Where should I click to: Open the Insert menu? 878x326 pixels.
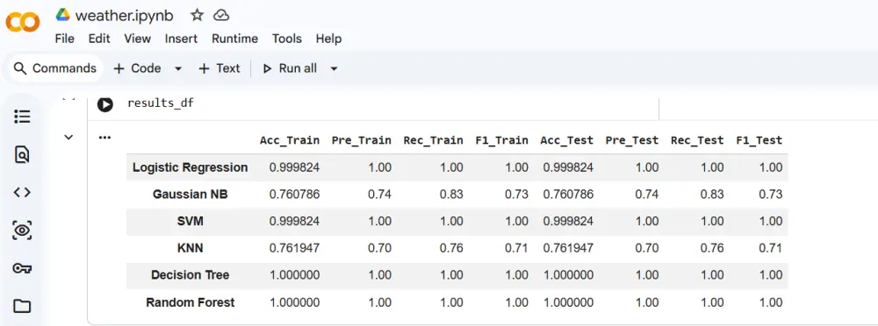coord(181,39)
